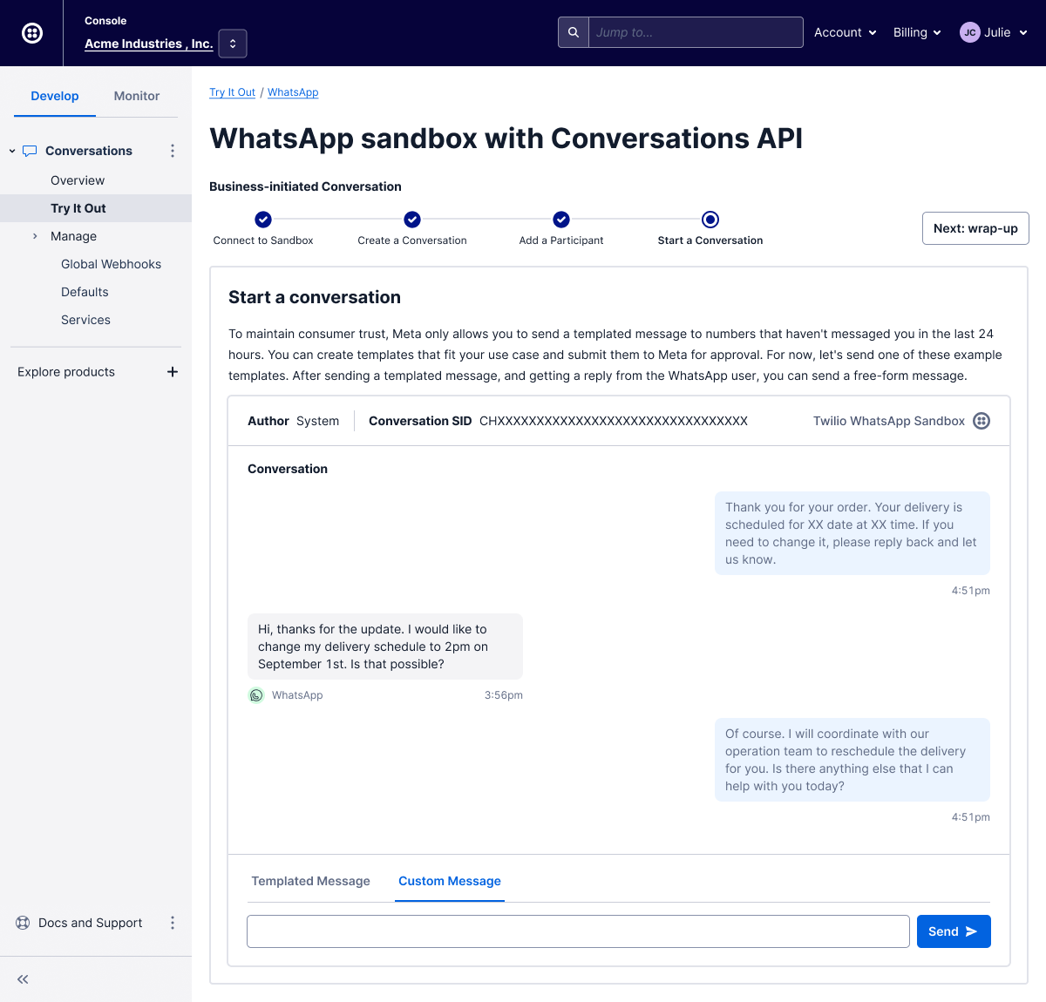Viewport: 1046px width, 1002px height.
Task: Focus the Jump to search field
Action: click(x=696, y=32)
